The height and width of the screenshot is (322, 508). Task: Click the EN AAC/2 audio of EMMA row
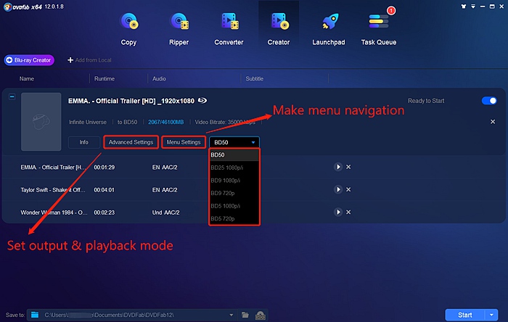point(165,168)
